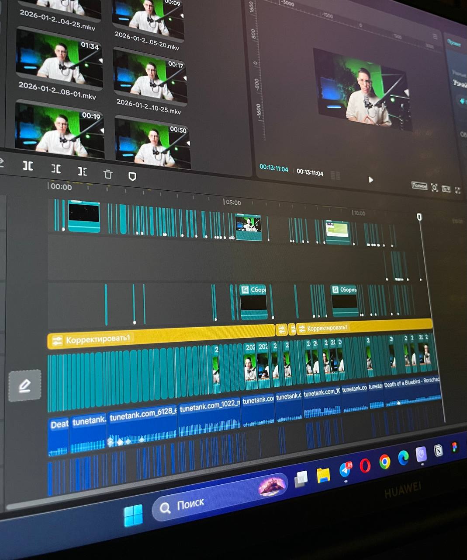Open Task View from the taskbar
The width and height of the screenshot is (467, 560).
click(x=301, y=479)
